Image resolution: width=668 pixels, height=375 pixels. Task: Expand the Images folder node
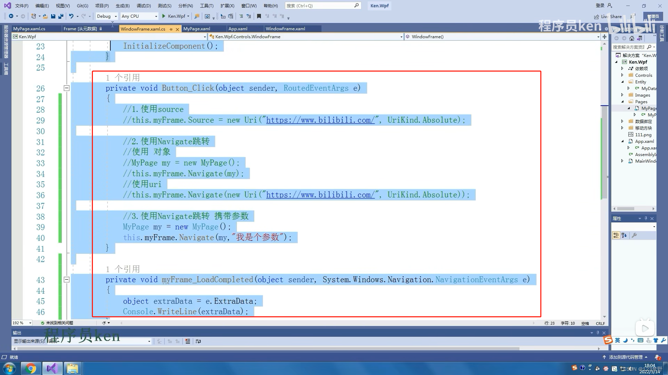[x=622, y=95]
